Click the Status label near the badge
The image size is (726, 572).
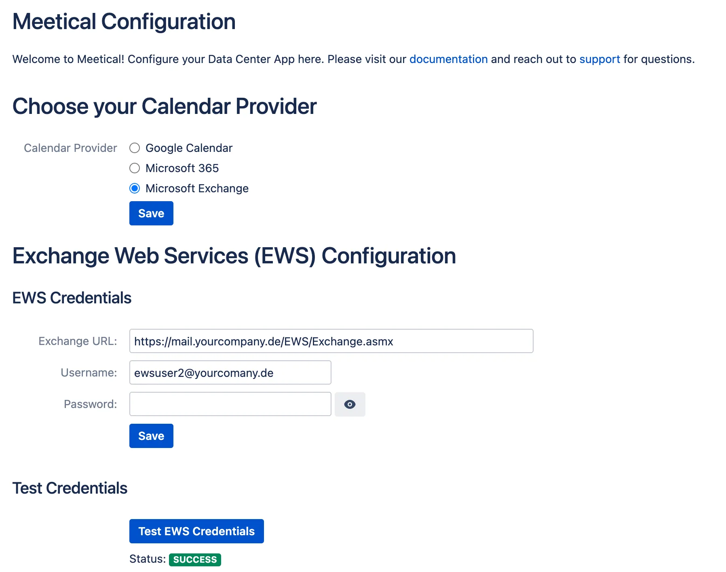point(146,559)
